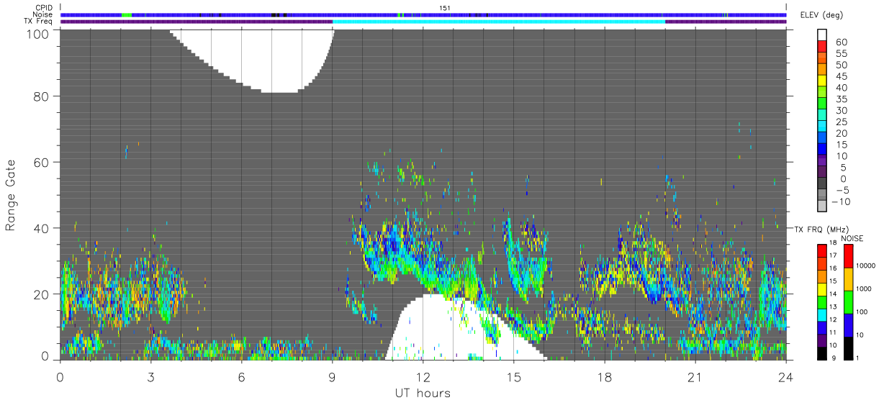The width and height of the screenshot is (884, 408).
Task: Click the 'Range Gate' axis title
Action: (11, 194)
